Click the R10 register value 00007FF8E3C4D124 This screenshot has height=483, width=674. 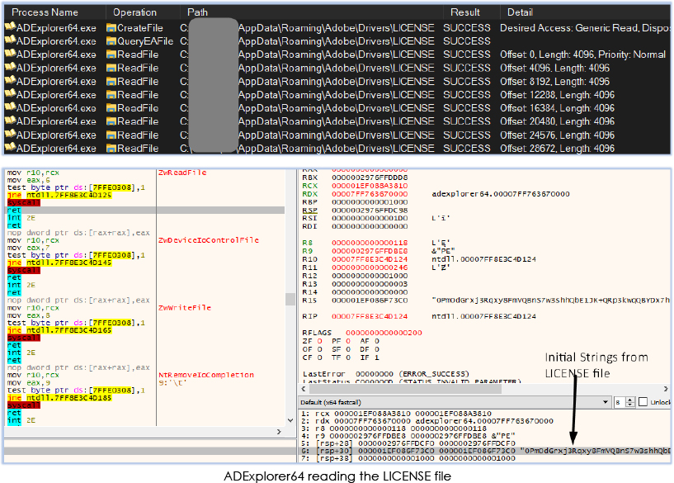point(370,259)
